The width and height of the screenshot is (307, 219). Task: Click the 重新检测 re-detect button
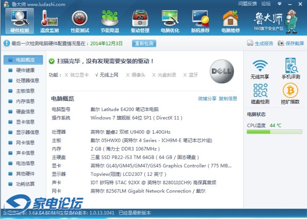point(144,44)
